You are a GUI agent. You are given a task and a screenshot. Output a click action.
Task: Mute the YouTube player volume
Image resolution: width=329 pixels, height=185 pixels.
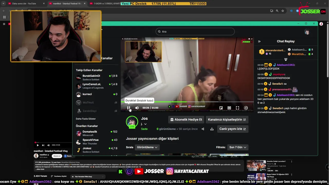pos(48,145)
